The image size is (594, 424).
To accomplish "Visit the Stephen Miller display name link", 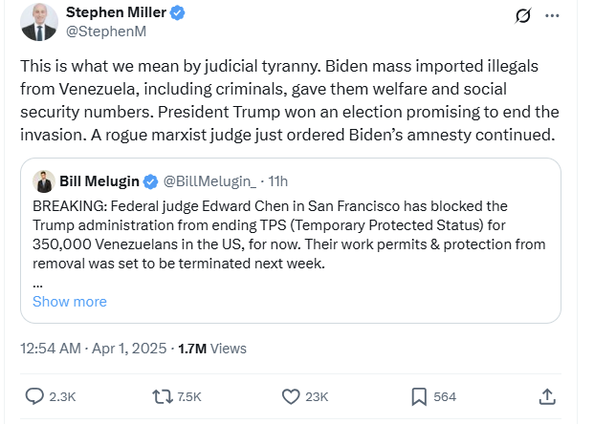I will click(x=117, y=12).
